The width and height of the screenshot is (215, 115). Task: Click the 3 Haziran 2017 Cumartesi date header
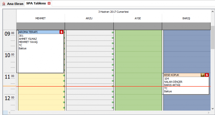(113, 12)
